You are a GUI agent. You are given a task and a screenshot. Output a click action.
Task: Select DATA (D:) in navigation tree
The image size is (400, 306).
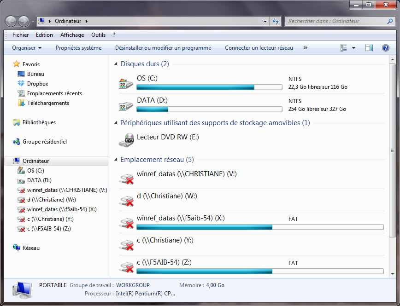click(x=39, y=180)
